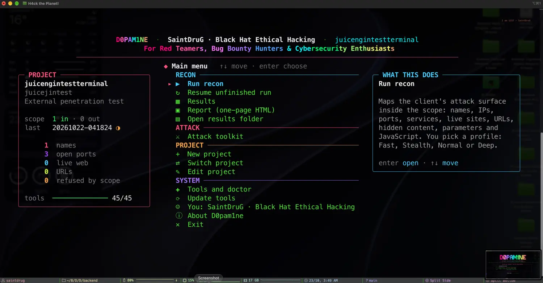The height and width of the screenshot is (283, 543).
Task: Click the pink diamond beside Main menu
Action: (166, 67)
